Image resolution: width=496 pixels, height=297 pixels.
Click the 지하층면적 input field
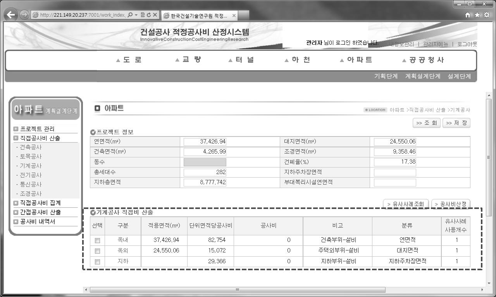click(x=205, y=182)
